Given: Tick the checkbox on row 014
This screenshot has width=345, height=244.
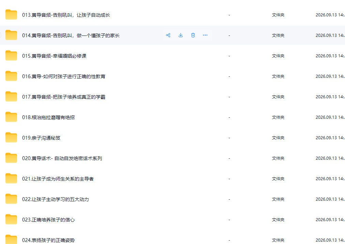Looking at the screenshot, I should 0,35.
